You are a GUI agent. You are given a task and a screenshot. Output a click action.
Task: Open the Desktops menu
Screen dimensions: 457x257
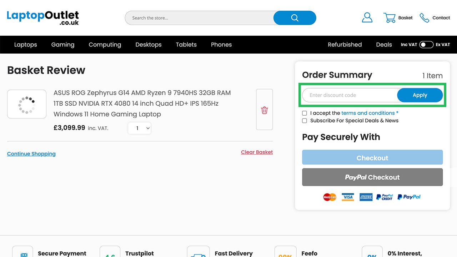tap(149, 45)
